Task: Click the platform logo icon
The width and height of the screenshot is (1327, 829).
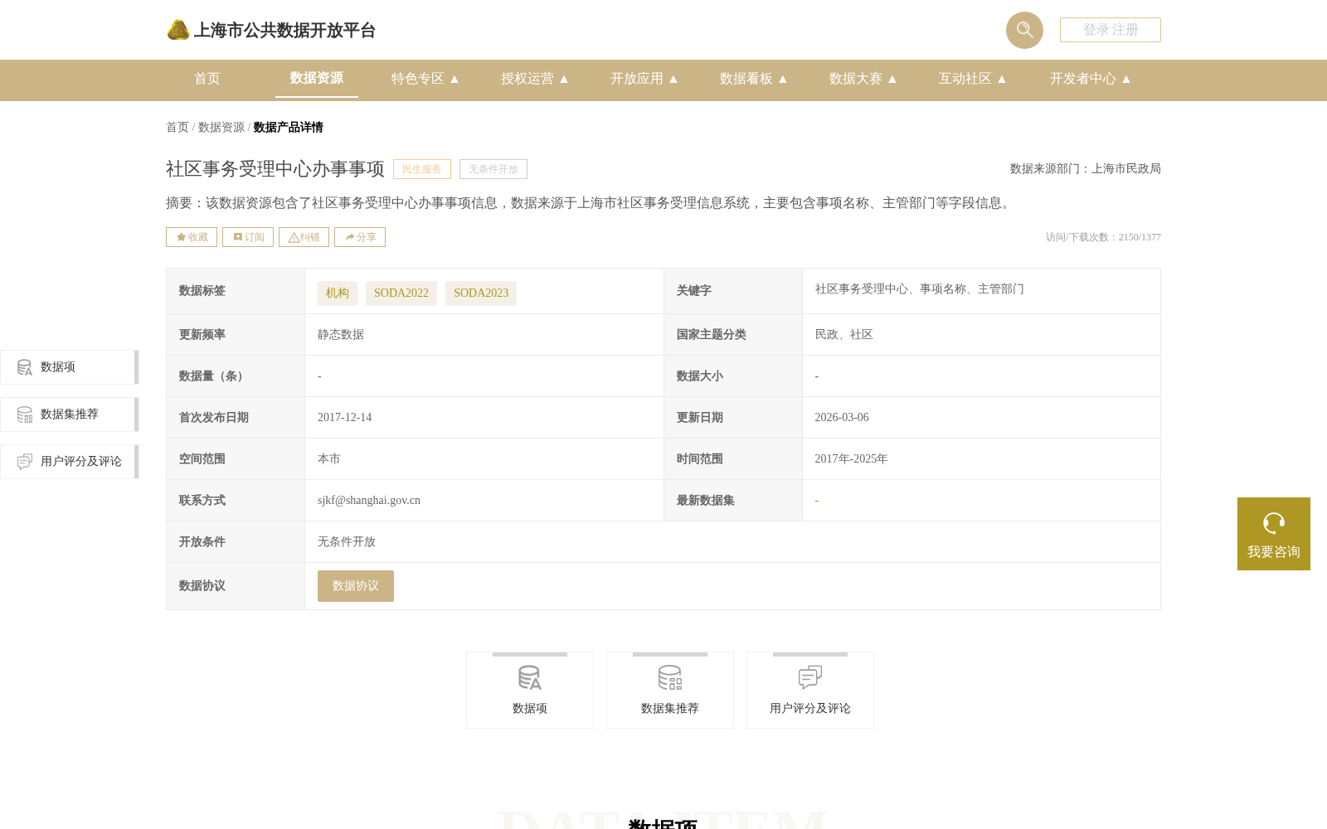Action: click(x=178, y=30)
